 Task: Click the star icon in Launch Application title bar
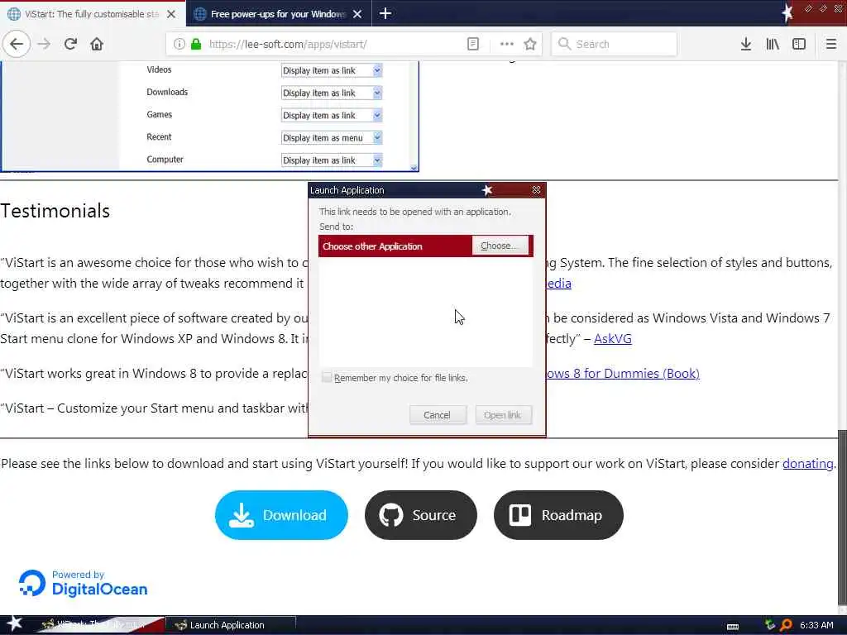(487, 190)
